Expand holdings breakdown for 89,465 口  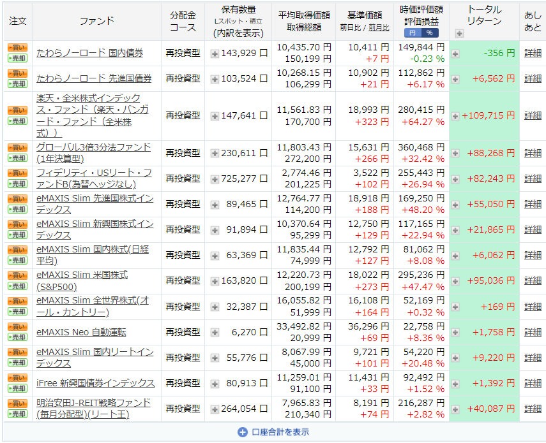tap(215, 205)
